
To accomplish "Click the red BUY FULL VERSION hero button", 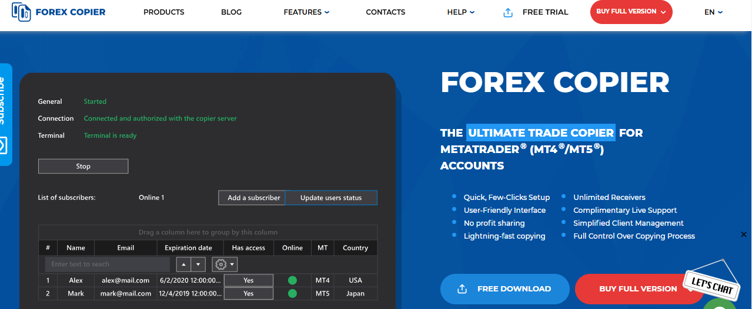I will tap(638, 288).
